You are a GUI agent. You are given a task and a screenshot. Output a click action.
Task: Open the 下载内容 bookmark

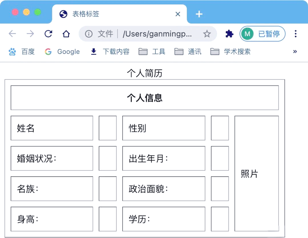tap(110, 52)
